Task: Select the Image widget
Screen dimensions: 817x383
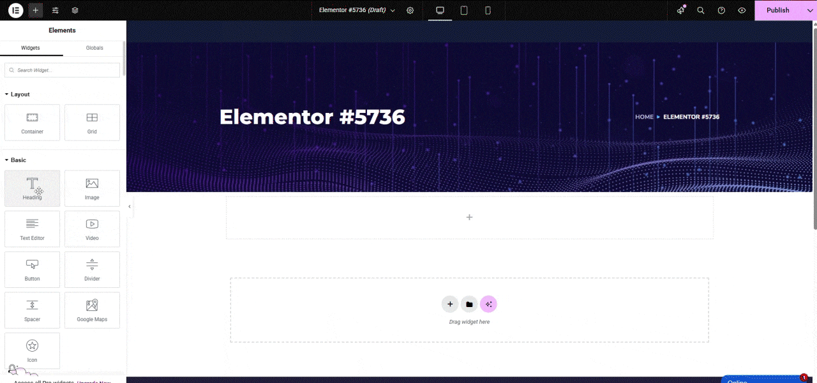Action: click(92, 188)
